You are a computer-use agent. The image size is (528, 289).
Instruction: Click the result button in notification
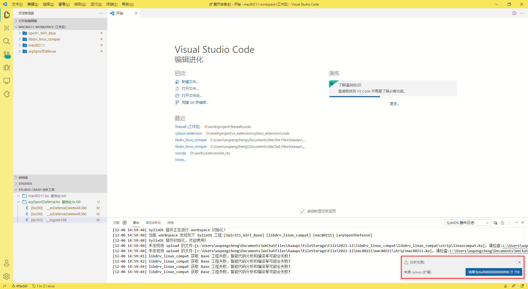tap(494, 272)
